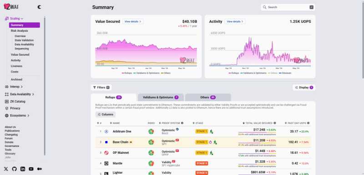This screenshot has width=364, height=175.
Task: Sort table by Name column
Action: (x=115, y=123)
